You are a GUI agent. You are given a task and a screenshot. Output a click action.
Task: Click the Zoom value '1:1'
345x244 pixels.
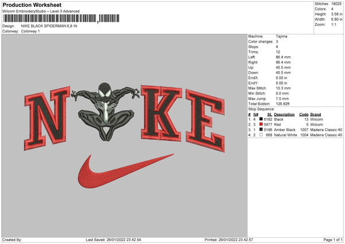(333, 24)
